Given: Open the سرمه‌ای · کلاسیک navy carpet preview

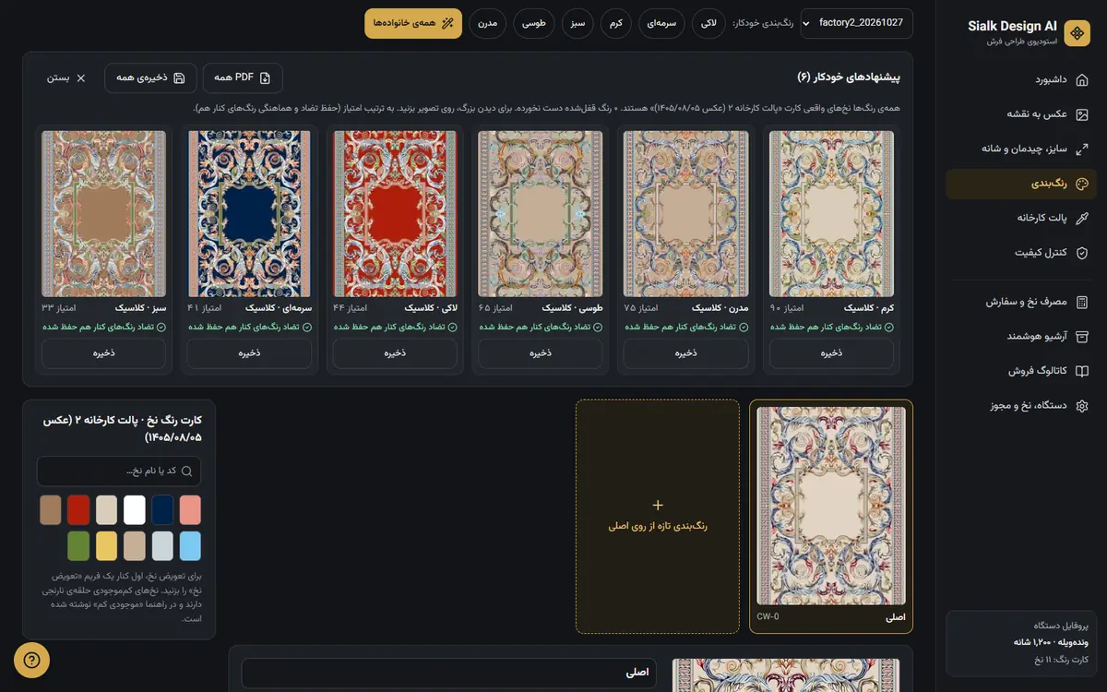Looking at the screenshot, I should pos(249,213).
